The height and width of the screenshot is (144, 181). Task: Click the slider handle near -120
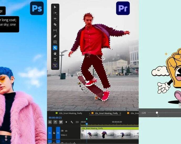(x=157, y=113)
